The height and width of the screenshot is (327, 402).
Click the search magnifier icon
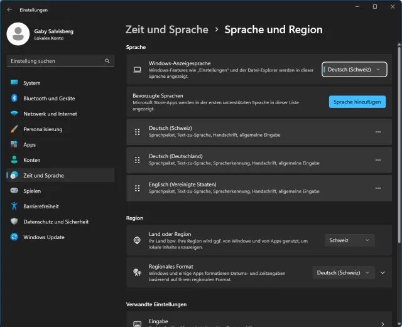107,62
